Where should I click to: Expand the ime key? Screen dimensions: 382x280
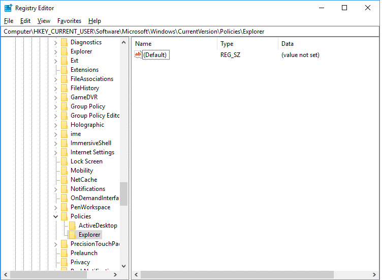55,134
